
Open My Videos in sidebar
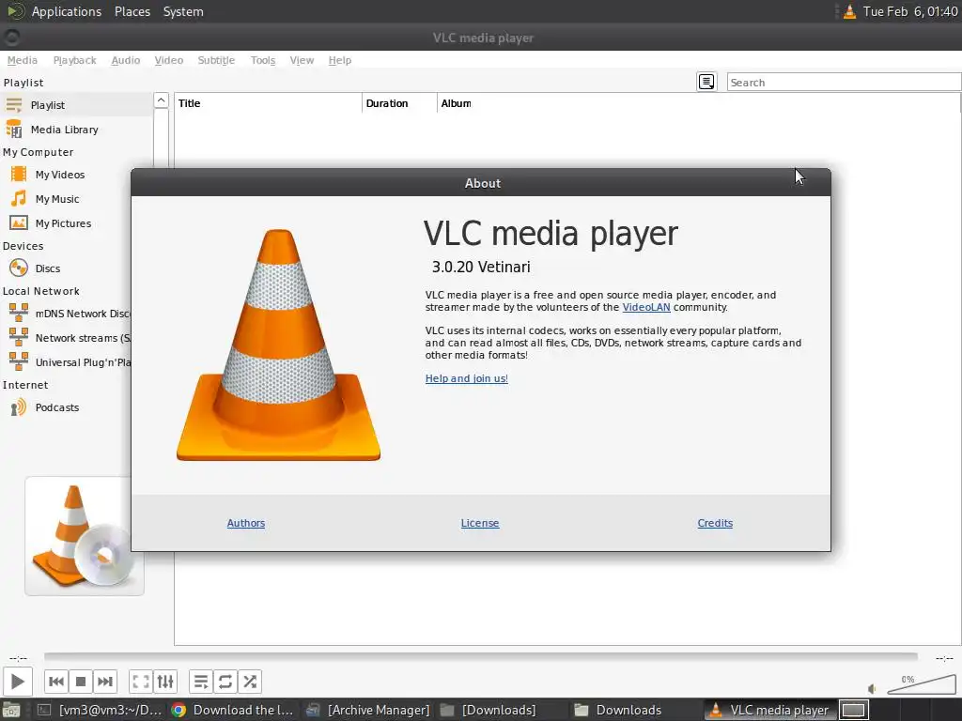[68, 174]
